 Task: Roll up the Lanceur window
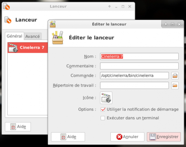coord(109,7)
